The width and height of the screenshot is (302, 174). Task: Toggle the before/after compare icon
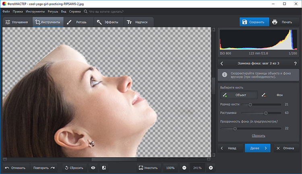click(104, 168)
